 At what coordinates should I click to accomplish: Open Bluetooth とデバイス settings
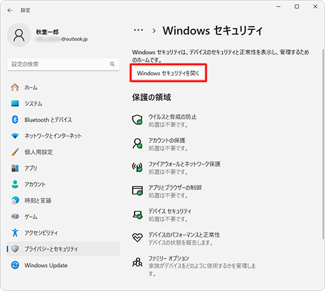pos(63,120)
